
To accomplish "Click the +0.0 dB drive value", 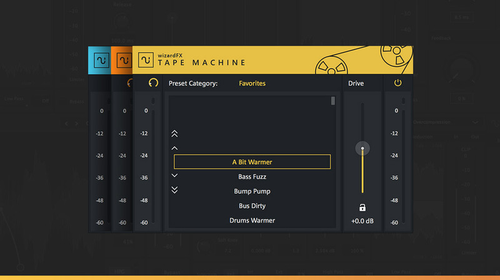I will point(362,221).
